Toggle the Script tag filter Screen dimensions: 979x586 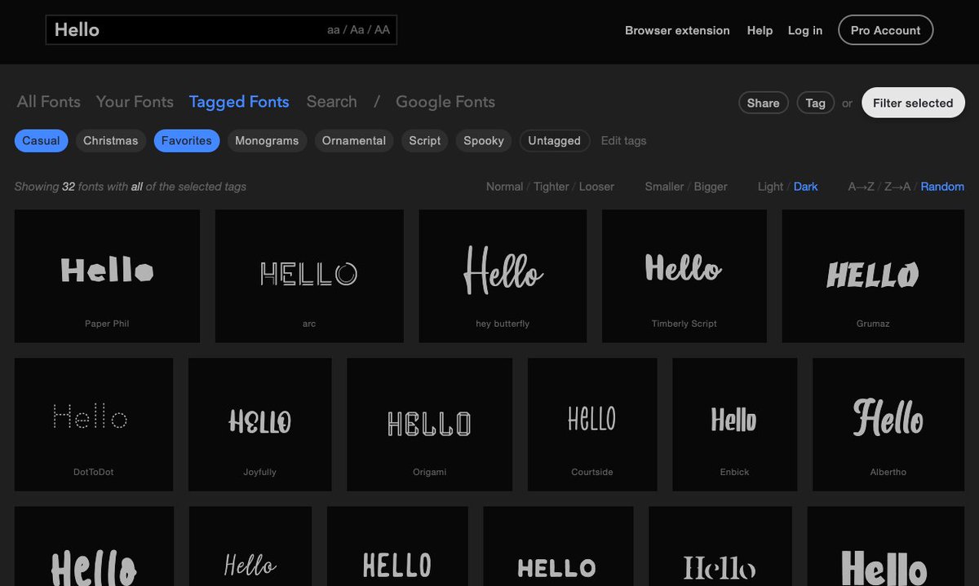pos(425,141)
